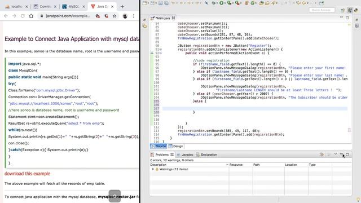Image resolution: width=361 pixels, height=203 pixels.
Task: Open Chrome three-dot menu
Action: pos(134,16)
